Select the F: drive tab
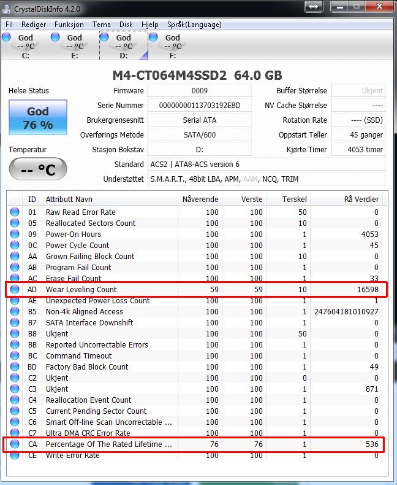The height and width of the screenshot is (485, 397). 173,46
